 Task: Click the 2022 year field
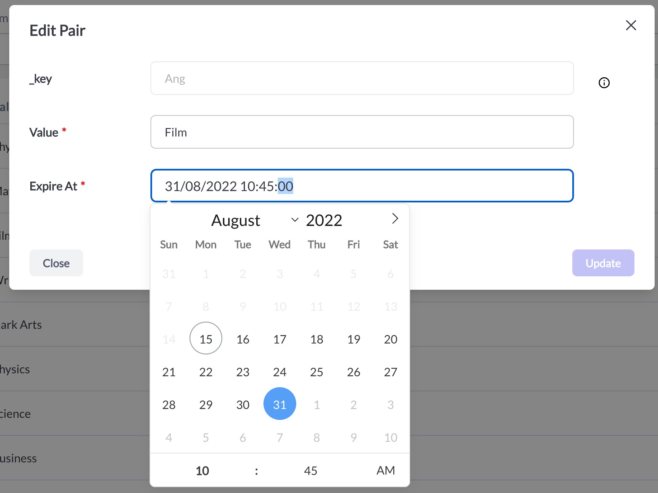point(324,220)
